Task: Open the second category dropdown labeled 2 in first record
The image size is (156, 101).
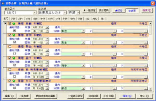Action: coord(115,31)
